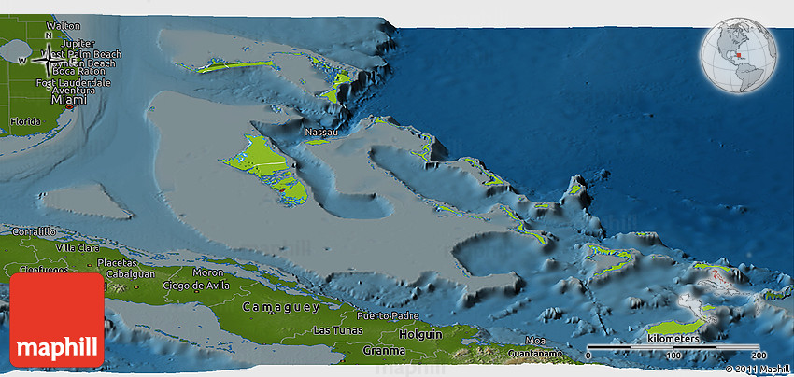
Task: Click the "Puerto Padre" label
Action: point(388,315)
